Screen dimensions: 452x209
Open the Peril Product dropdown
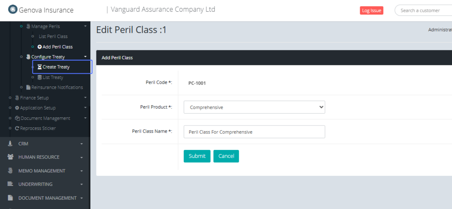point(254,107)
